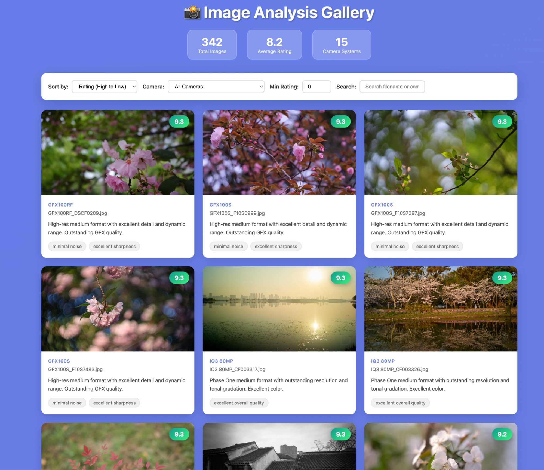
Task: Open IQ3 80MP_CF003326 cherry trees thumbnail
Action: 440,309
